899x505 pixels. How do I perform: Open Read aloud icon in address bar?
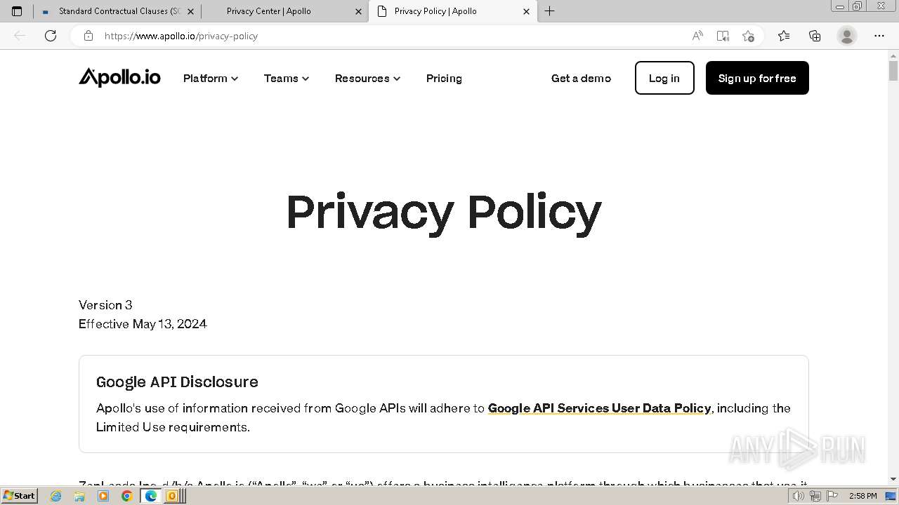[697, 36]
